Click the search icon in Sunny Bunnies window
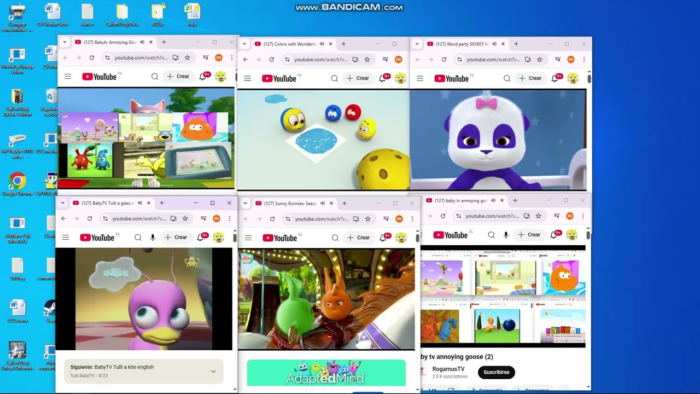The image size is (700, 394). click(335, 237)
